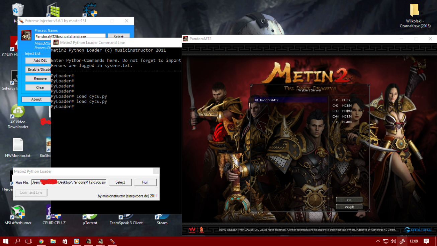Open the network tray icon
Image resolution: width=437 pixels, height=246 pixels.
tap(385, 241)
